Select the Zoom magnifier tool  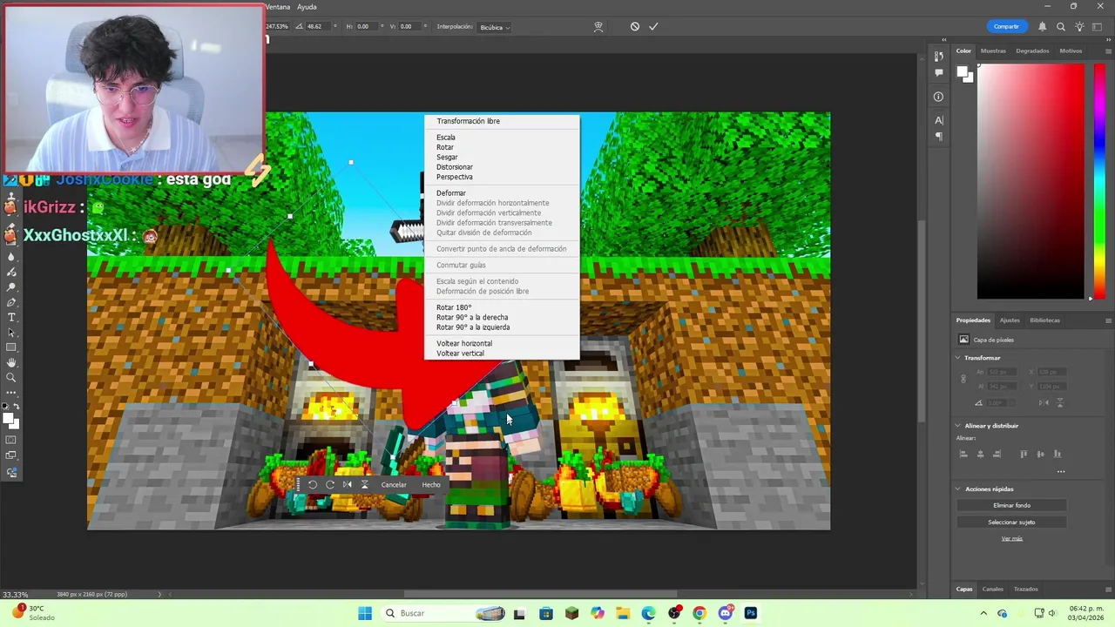[11, 378]
